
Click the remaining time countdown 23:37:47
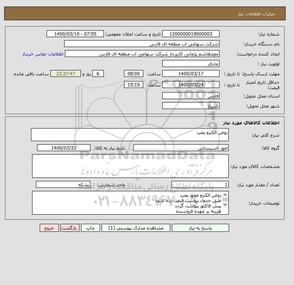click(66, 74)
